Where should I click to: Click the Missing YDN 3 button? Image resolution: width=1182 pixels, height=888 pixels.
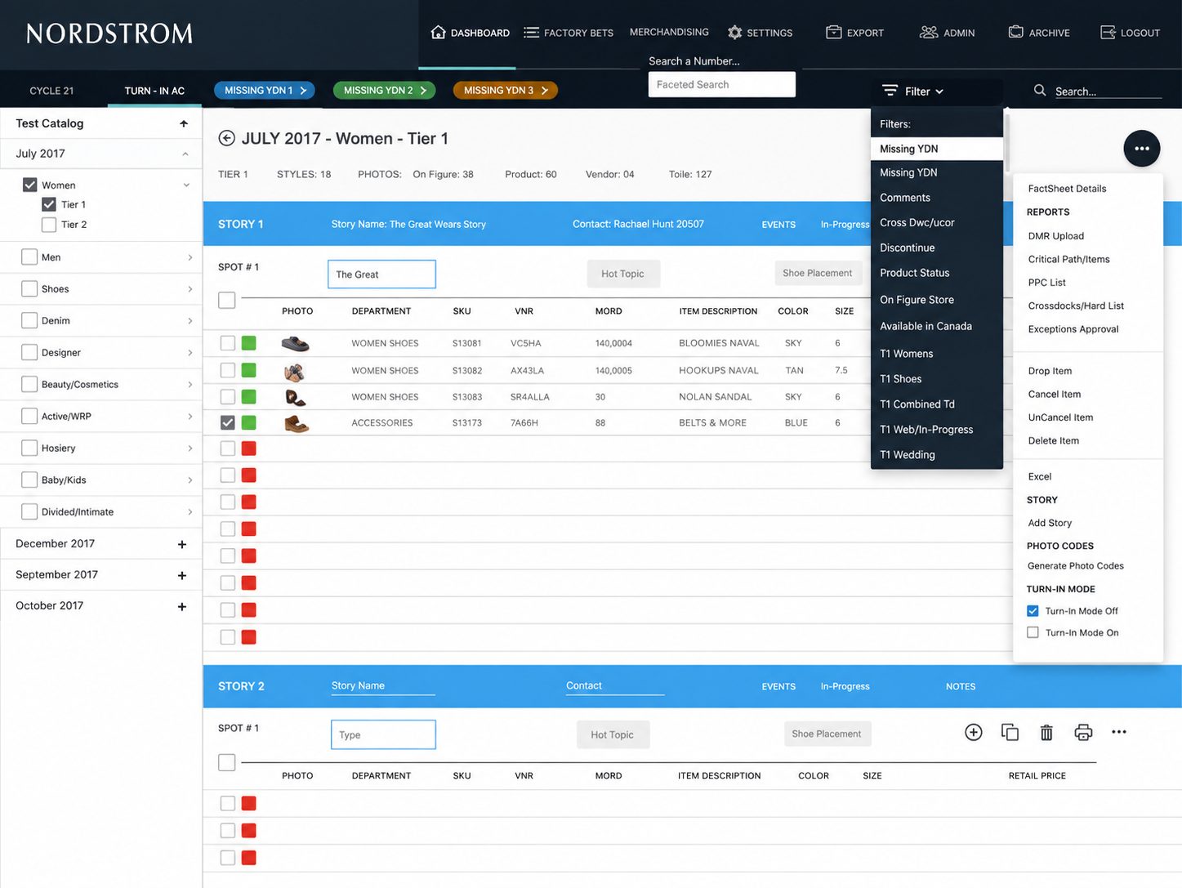(506, 90)
